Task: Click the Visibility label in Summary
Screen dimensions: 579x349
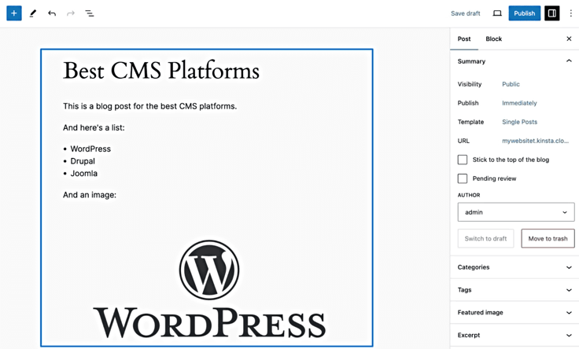Action: [470, 84]
